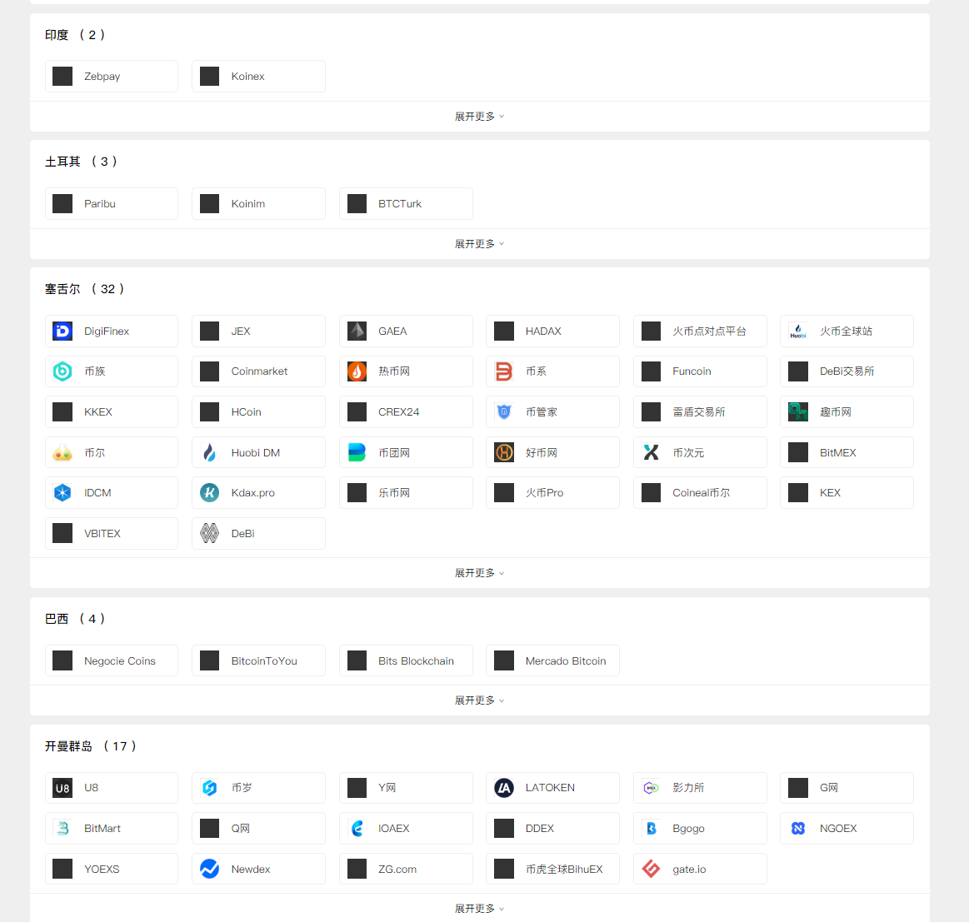Click the 币尔 yellow logo icon
Viewport: 969px width, 922px height.
pyautogui.click(x=62, y=453)
